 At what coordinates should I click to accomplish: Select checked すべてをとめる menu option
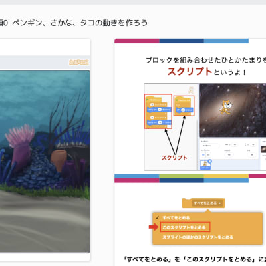[x=176, y=218]
